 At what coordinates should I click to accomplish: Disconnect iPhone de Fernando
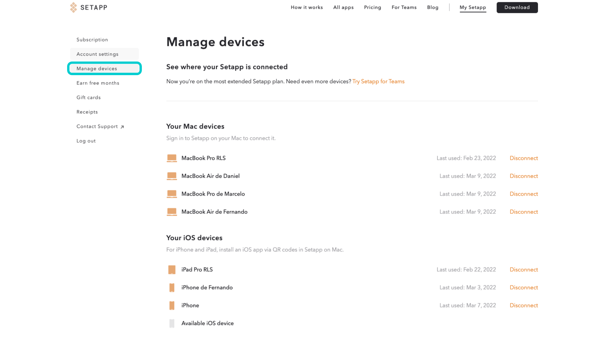pyautogui.click(x=523, y=288)
